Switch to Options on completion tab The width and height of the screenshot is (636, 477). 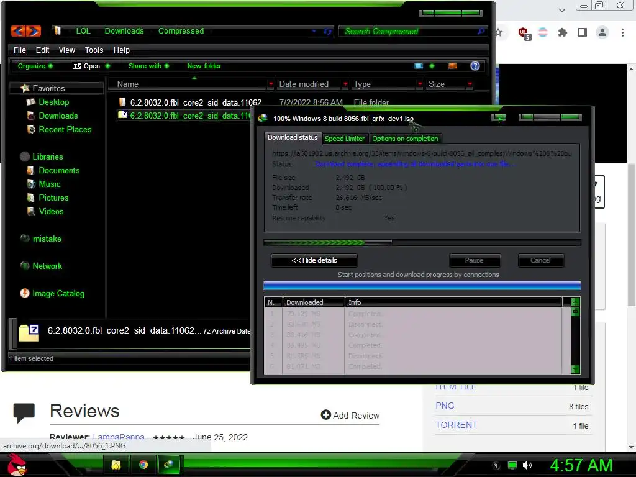[405, 139]
